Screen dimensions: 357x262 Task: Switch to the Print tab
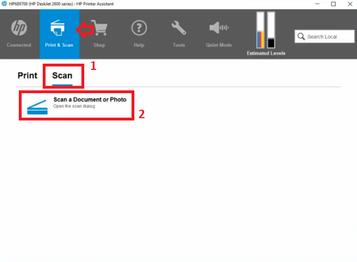(27, 76)
